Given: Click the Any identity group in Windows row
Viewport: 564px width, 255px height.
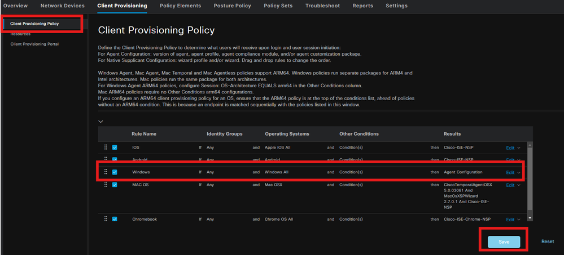Looking at the screenshot, I should [x=210, y=172].
